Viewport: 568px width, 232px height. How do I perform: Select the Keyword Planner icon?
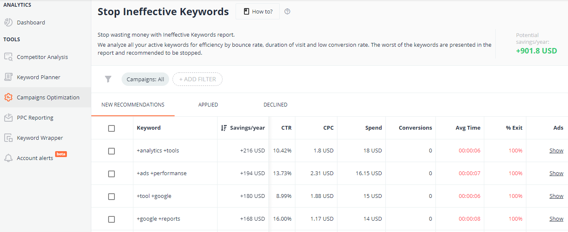(8, 77)
